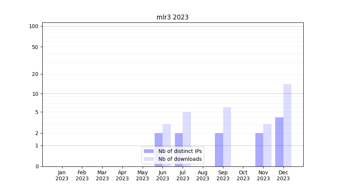Select the September downloads bar
Viewport: 337px width, 187px height.
pos(227,137)
